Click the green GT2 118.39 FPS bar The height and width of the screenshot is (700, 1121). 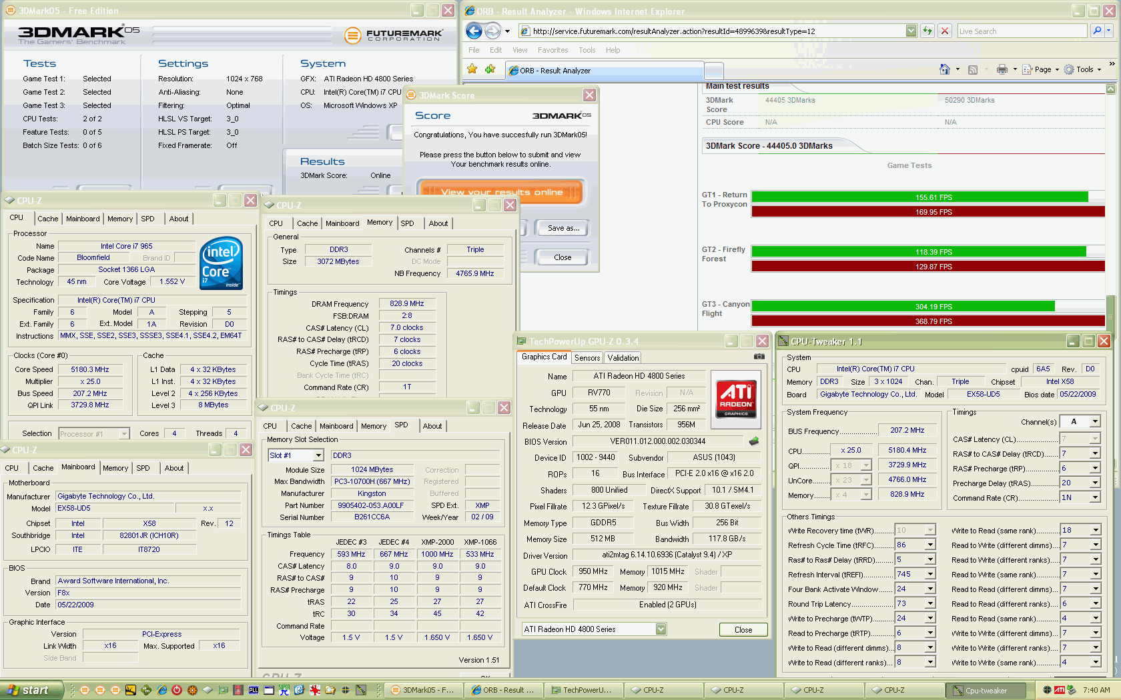(x=919, y=252)
